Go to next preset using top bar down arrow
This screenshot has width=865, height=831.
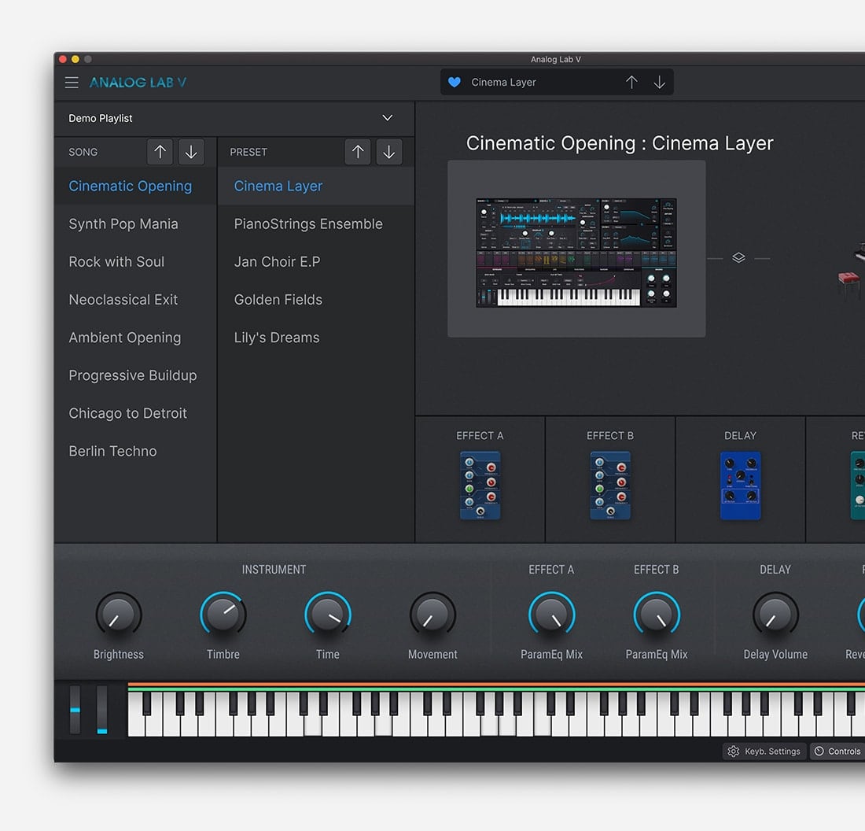click(659, 83)
